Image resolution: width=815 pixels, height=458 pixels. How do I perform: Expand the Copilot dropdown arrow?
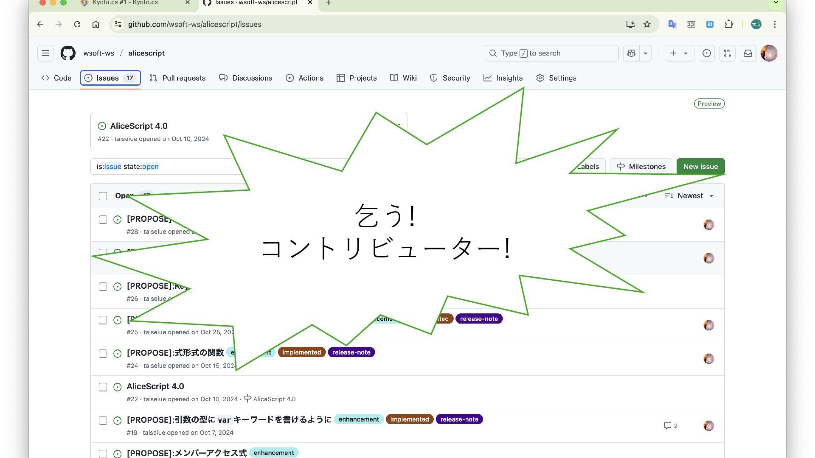[645, 53]
